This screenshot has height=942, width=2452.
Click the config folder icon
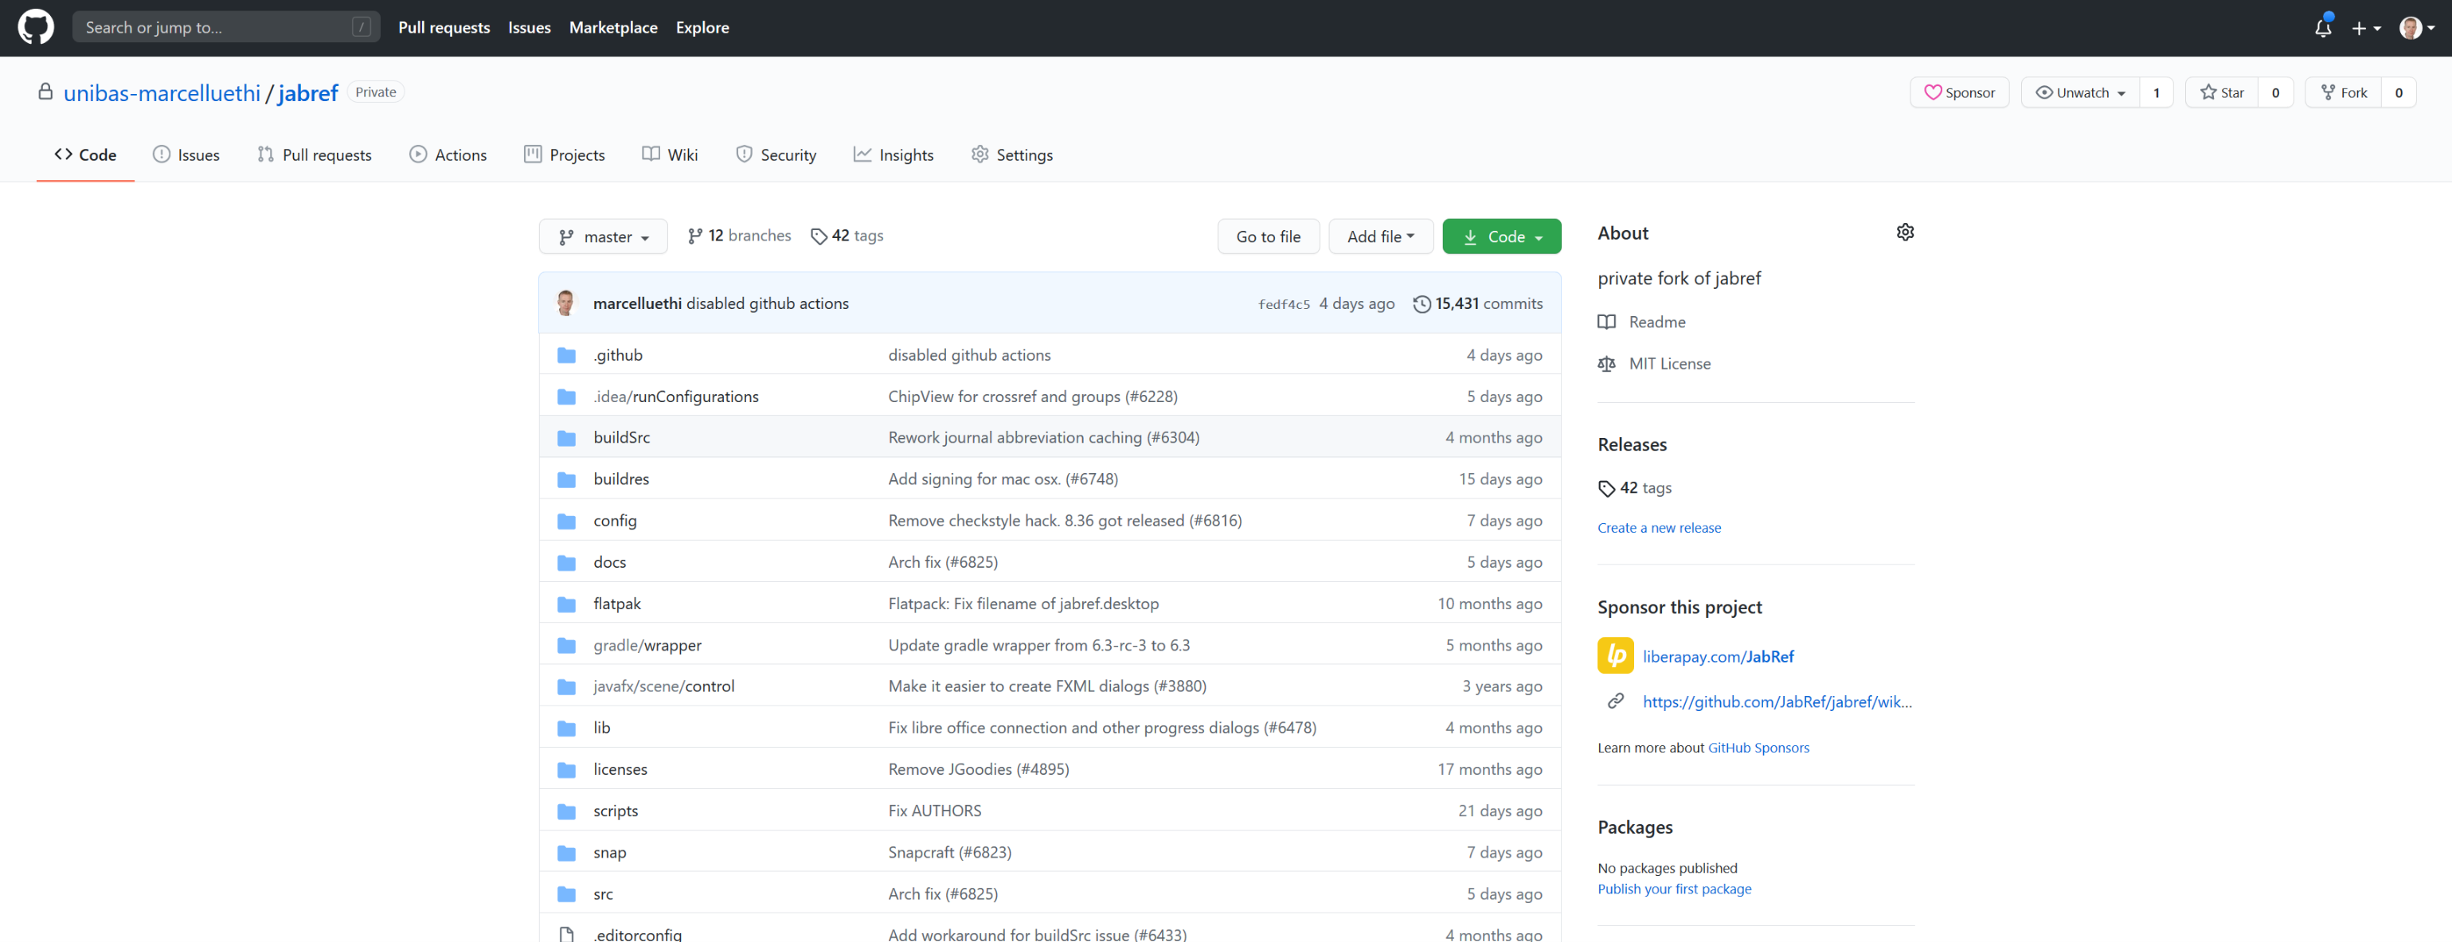tap(566, 521)
